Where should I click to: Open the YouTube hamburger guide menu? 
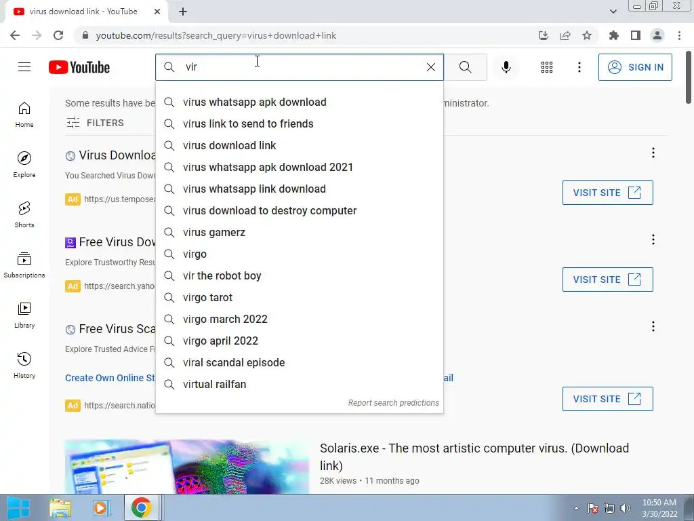[24, 67]
